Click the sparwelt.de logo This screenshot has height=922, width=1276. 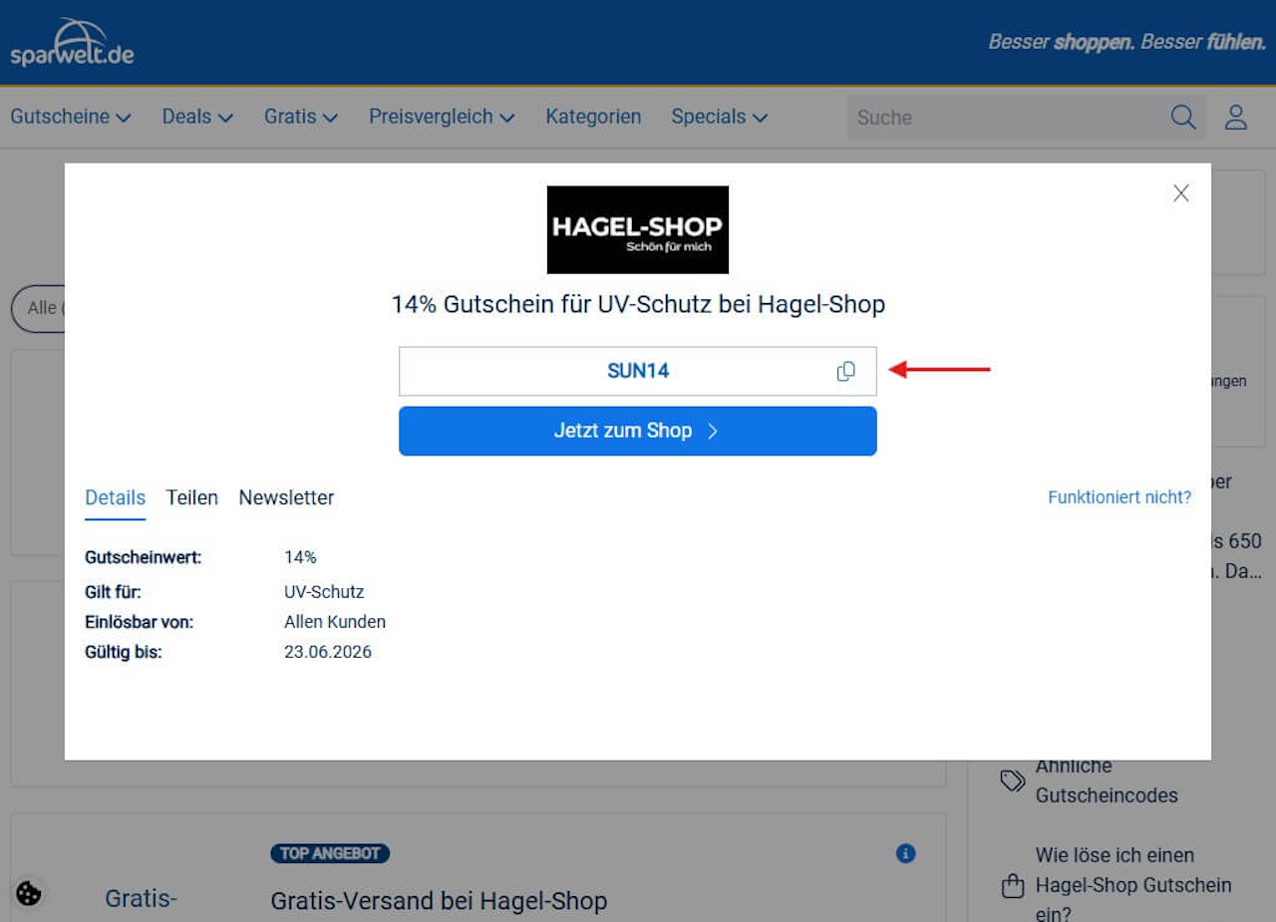point(72,43)
